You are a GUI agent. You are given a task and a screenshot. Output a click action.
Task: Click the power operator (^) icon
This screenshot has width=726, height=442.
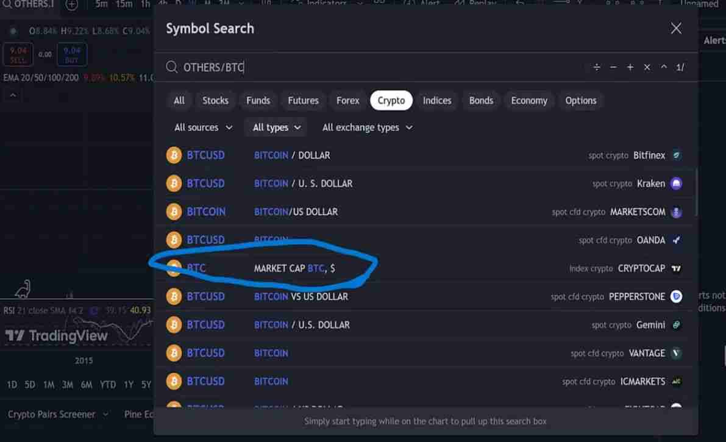[x=663, y=67]
